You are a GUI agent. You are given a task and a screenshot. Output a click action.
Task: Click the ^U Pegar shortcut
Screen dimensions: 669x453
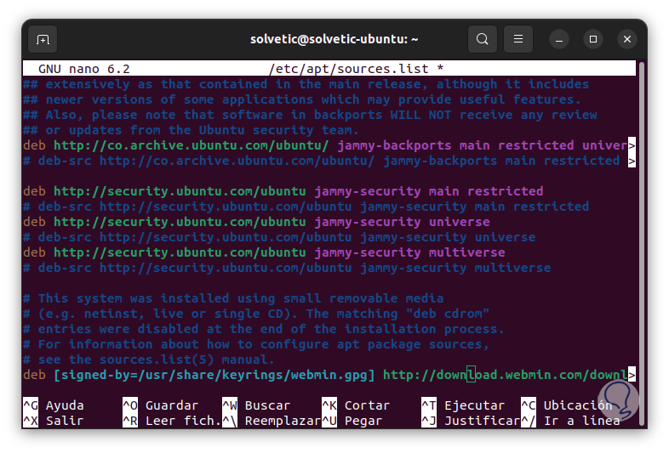[352, 421]
